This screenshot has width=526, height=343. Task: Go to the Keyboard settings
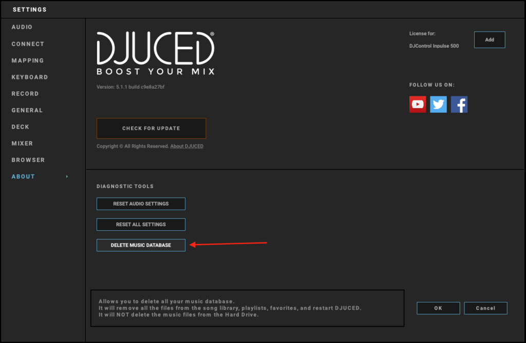point(30,77)
